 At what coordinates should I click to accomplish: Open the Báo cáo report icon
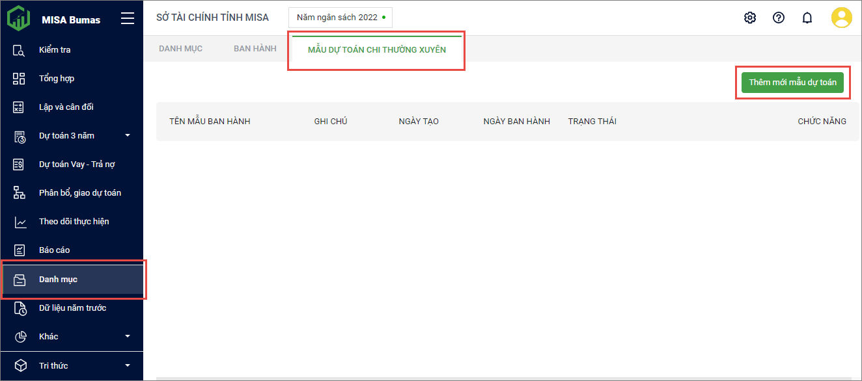coord(19,250)
